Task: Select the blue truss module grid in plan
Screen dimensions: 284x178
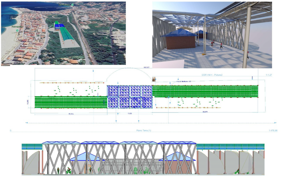Action: point(130,96)
